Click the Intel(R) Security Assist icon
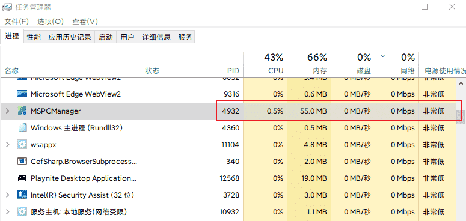The width and height of the screenshot is (466, 221). (x=22, y=195)
